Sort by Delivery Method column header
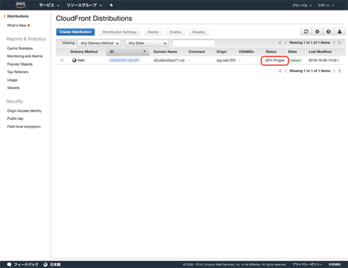The width and height of the screenshot is (348, 268). click(x=84, y=52)
